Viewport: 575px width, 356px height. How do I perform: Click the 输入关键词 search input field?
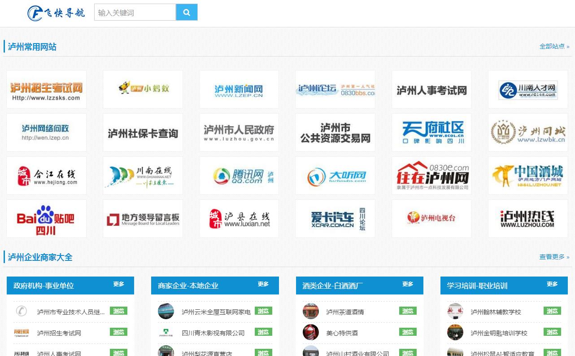pyautogui.click(x=135, y=13)
